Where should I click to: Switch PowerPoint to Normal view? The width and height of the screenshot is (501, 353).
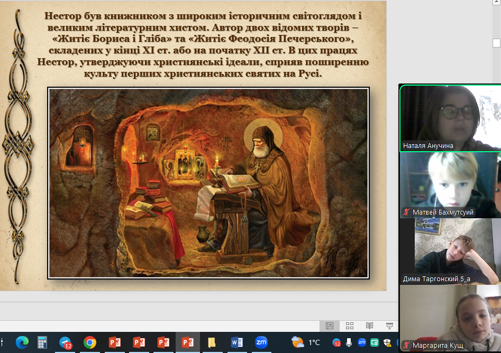click(330, 326)
